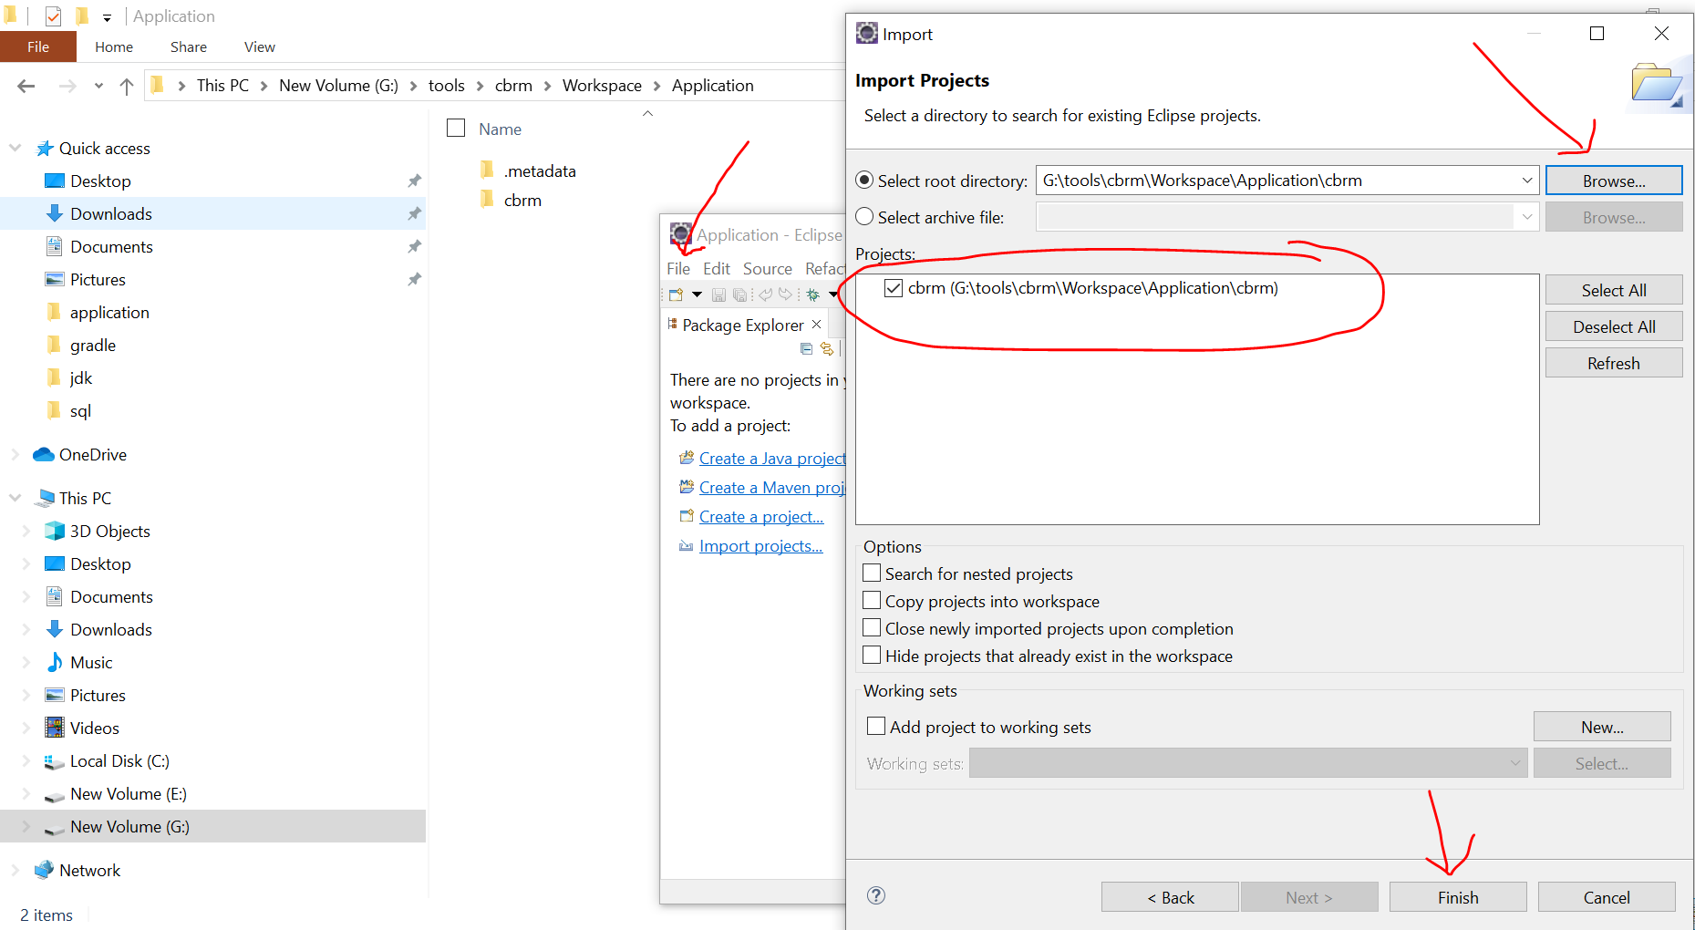Open the View tab in File Explorer ribbon

tap(260, 46)
